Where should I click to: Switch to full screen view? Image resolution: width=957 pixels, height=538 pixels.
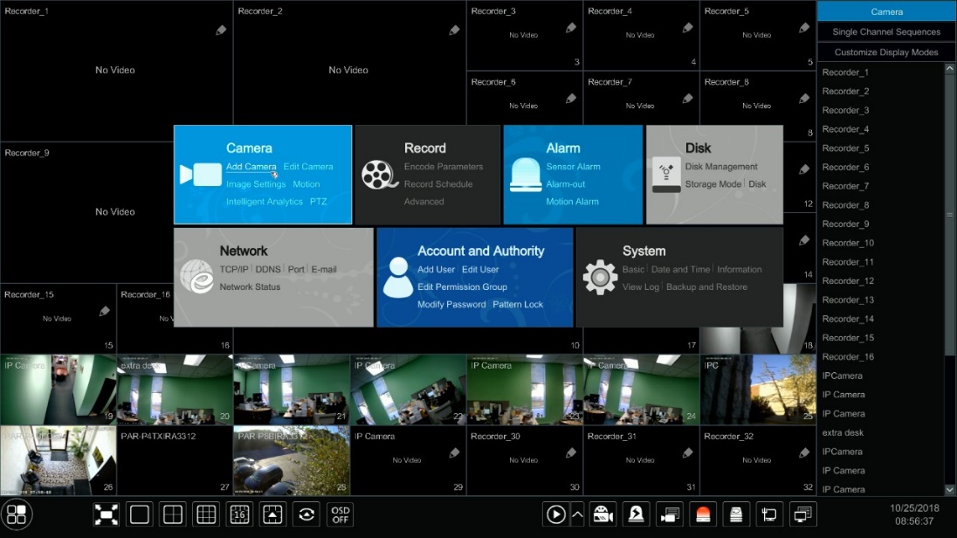(107, 514)
